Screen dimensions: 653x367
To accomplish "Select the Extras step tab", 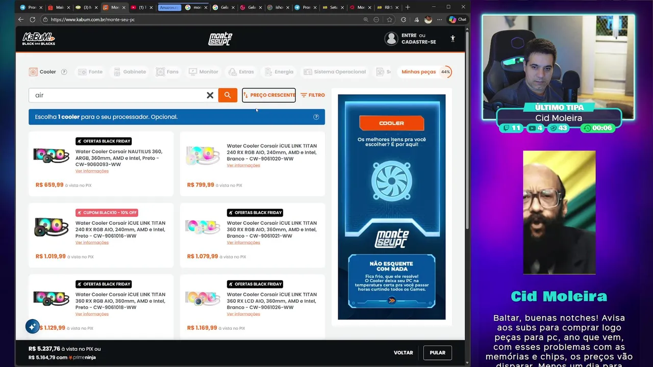I will coord(241,72).
